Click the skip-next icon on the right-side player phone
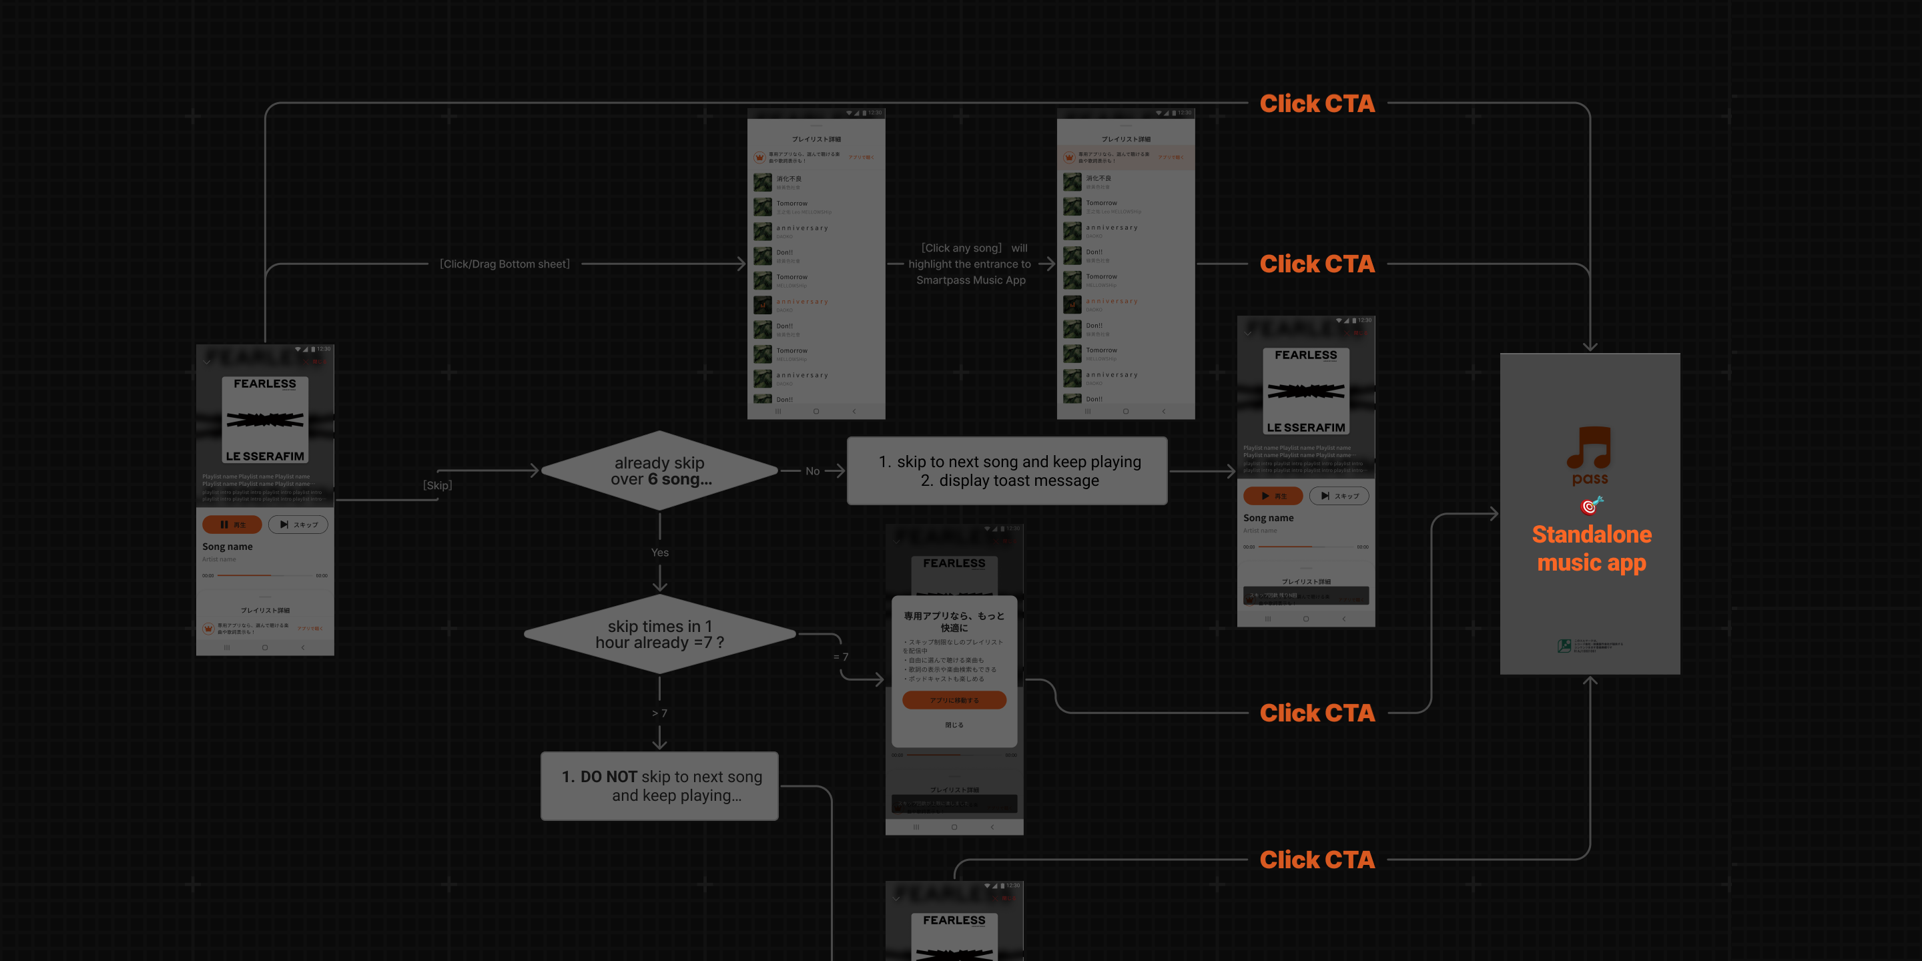1922x961 pixels. click(x=1325, y=495)
